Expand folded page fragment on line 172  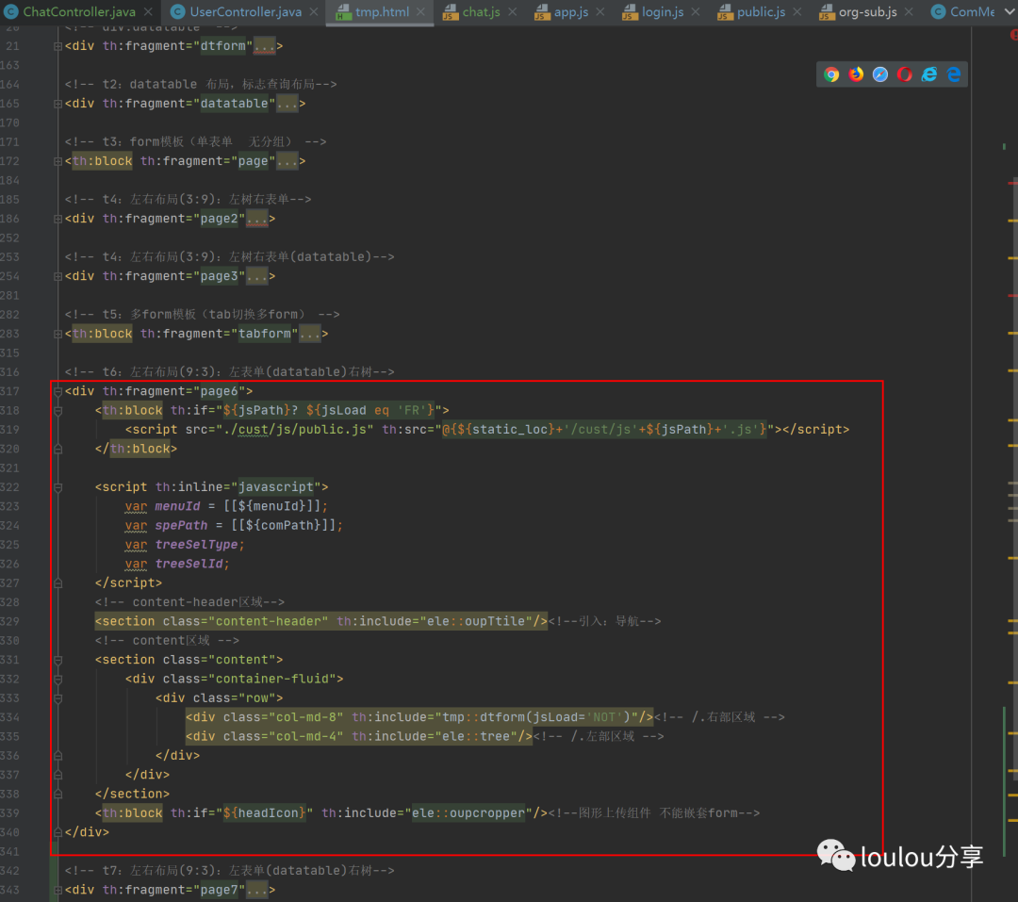(57, 161)
